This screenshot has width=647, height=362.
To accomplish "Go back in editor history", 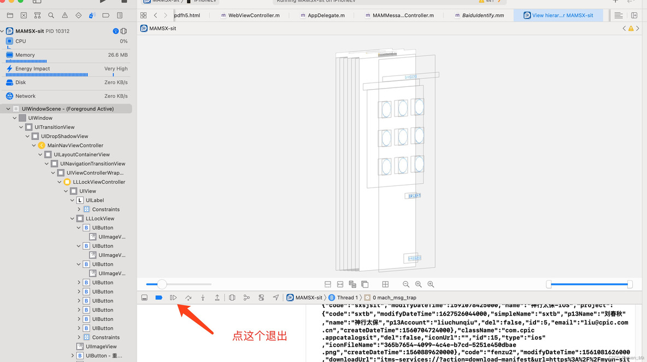I will point(156,15).
